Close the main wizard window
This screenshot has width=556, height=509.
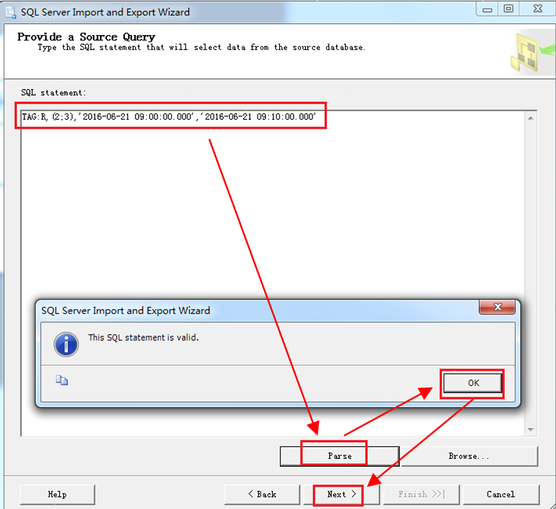[537, 9]
